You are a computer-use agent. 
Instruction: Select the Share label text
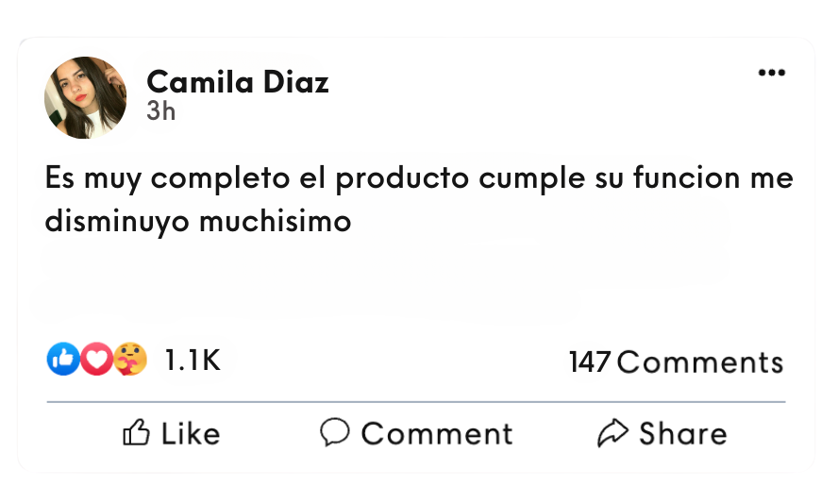[683, 433]
